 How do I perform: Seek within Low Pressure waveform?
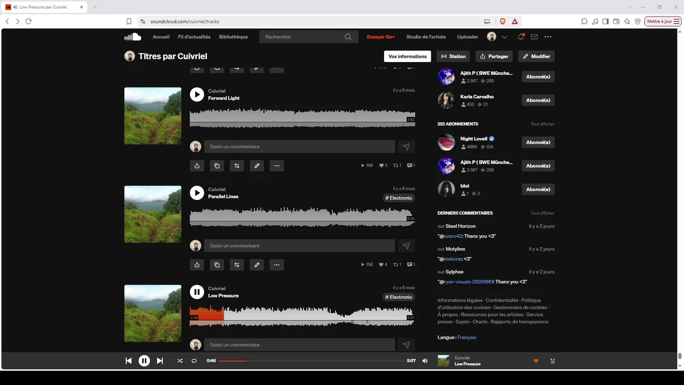tap(302, 315)
